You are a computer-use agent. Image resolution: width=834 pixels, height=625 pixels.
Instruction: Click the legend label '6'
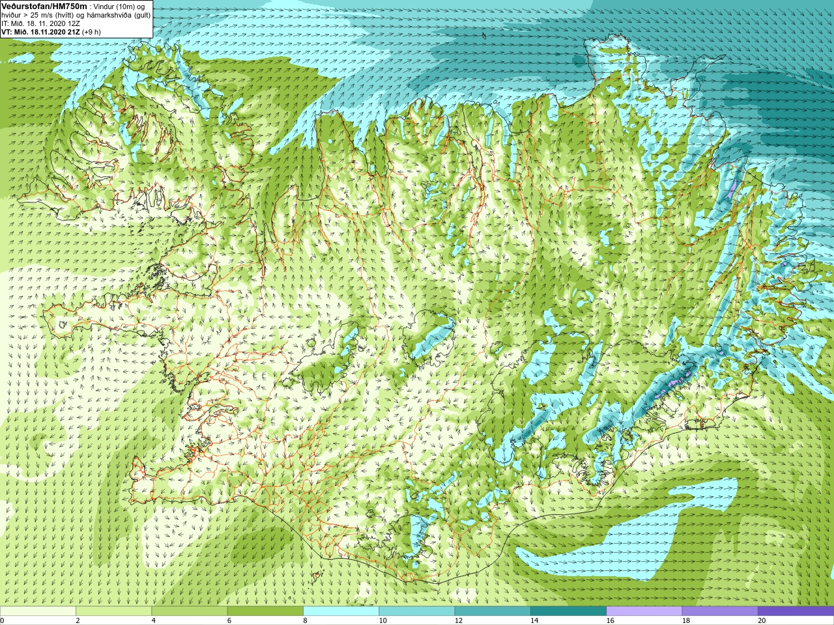click(229, 620)
